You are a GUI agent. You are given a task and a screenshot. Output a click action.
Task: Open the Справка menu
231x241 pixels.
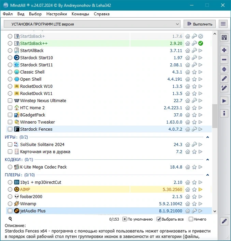(102, 14)
